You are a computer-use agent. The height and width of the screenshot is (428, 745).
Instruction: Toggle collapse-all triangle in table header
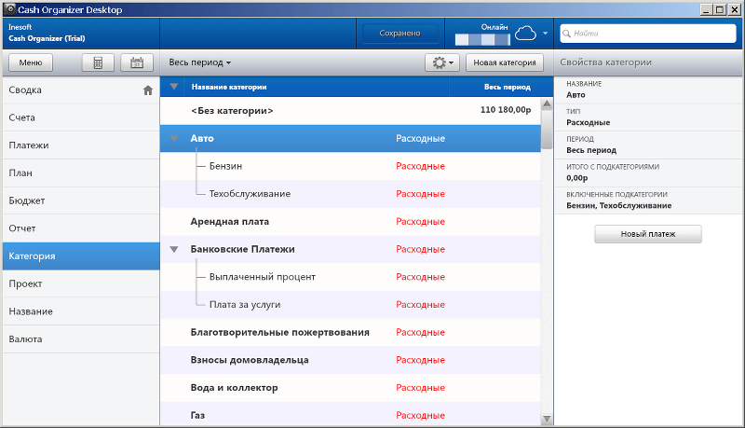174,87
